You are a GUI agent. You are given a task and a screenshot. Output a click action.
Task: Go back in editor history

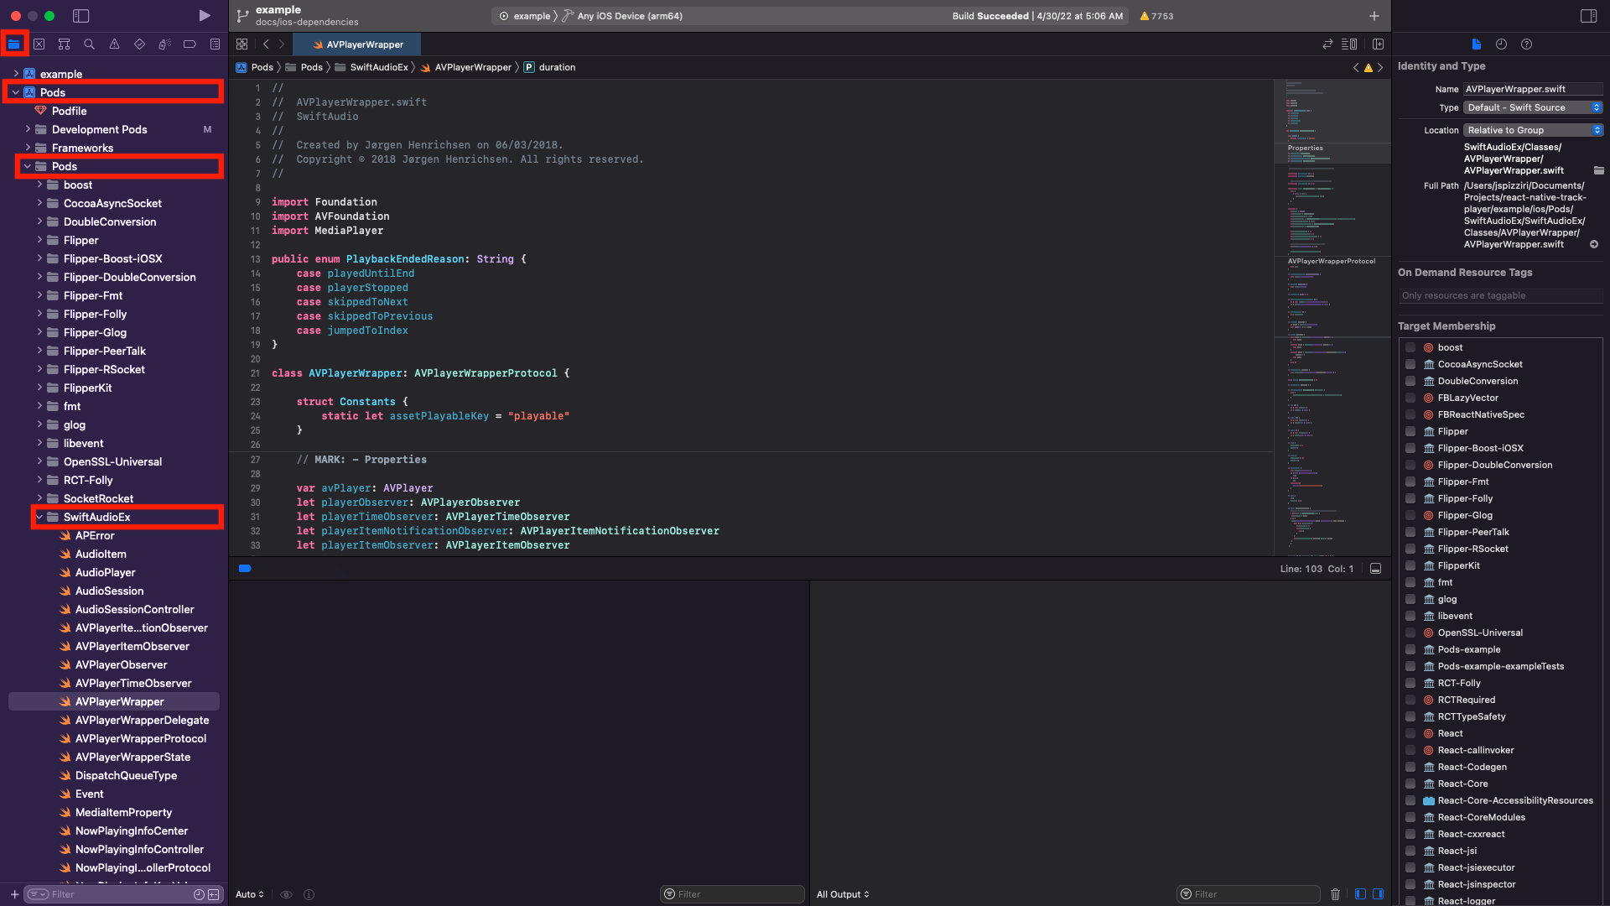266,44
